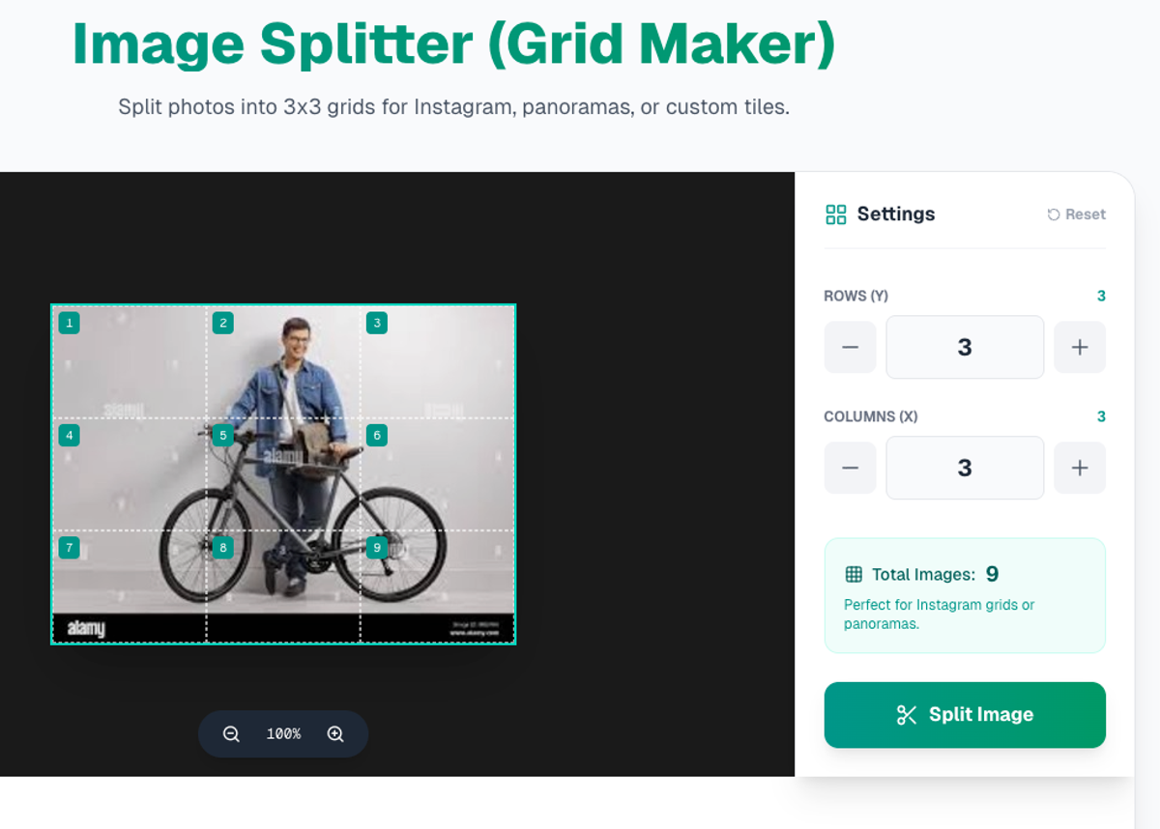Viewport: 1160px width, 829px height.
Task: Increase columns with the plus button
Action: pos(1080,468)
